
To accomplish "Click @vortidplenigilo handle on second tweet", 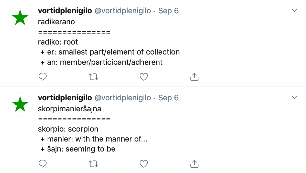I will (123, 98).
